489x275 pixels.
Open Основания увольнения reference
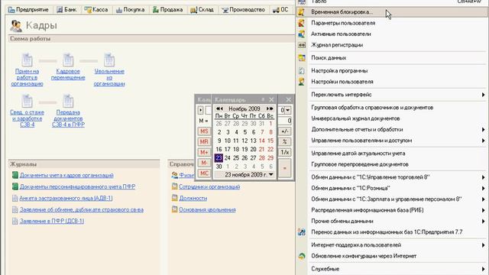tap(207, 209)
